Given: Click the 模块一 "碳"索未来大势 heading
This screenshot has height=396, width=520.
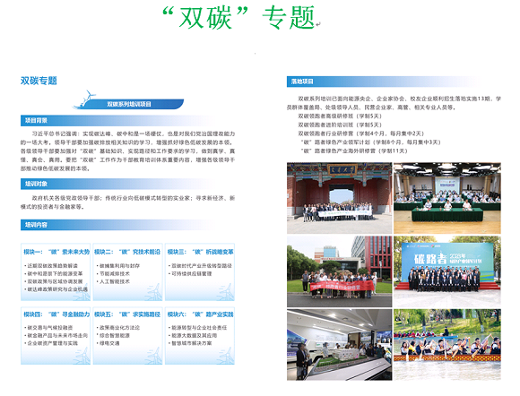Looking at the screenshot, I should coord(56,252).
